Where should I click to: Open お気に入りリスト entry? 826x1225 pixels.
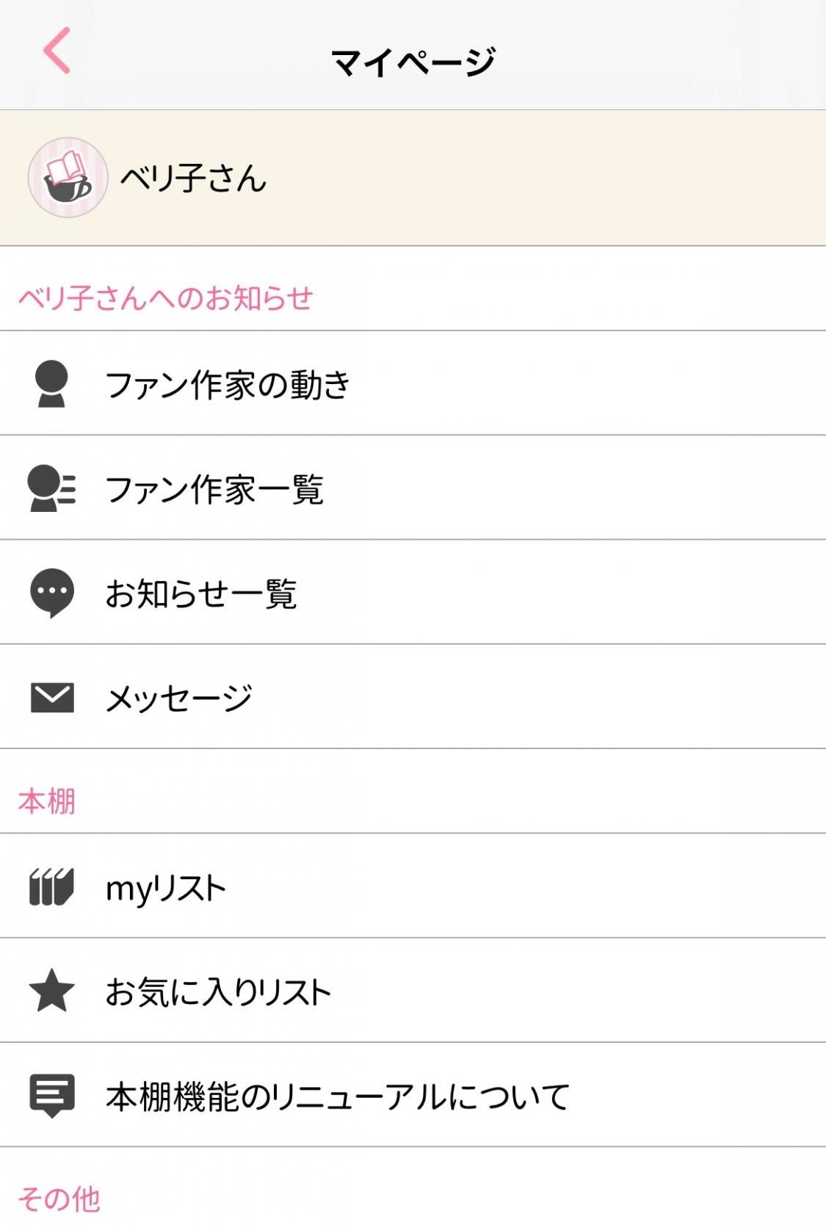click(x=218, y=991)
